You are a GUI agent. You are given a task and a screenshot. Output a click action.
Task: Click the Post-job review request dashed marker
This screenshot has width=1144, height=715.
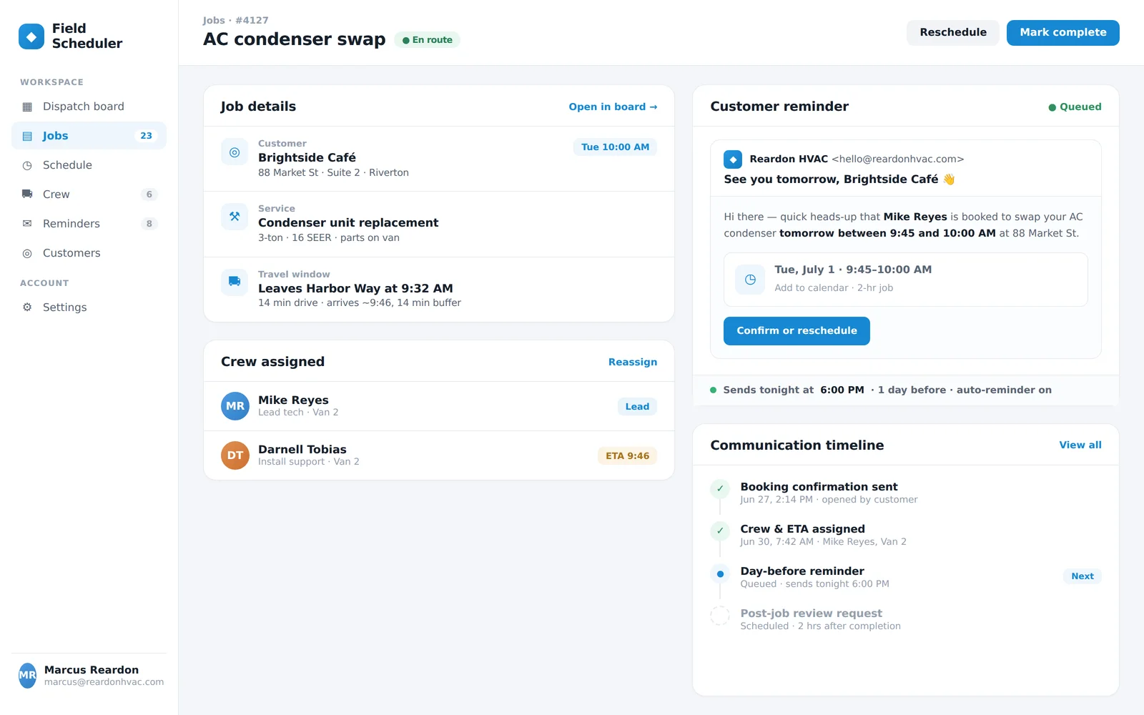[x=720, y=616]
